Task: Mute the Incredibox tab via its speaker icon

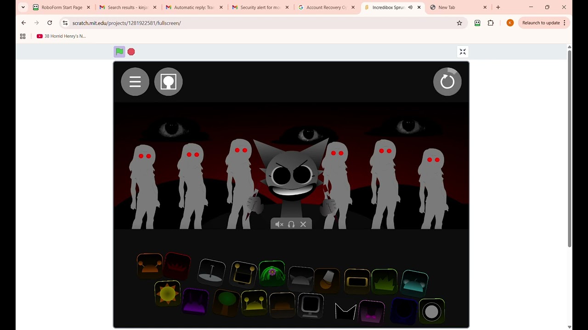Action: [410, 7]
